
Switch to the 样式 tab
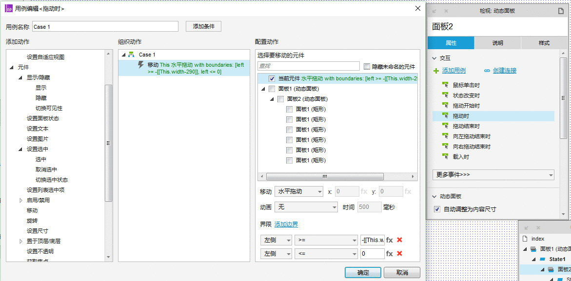tap(544, 43)
